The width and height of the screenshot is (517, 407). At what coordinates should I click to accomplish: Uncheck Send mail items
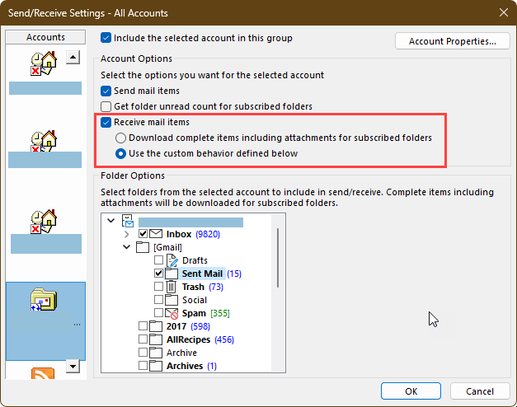106,91
